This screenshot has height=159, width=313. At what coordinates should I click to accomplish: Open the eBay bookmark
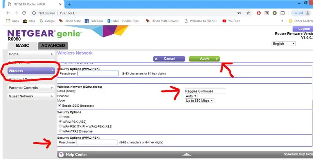pyautogui.click(x=29, y=21)
